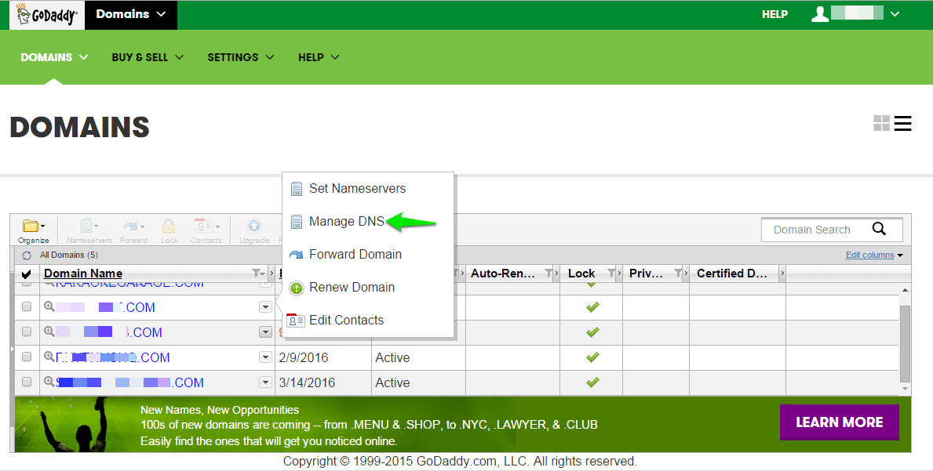The width and height of the screenshot is (933, 471).
Task: Refresh the All Domains list
Action: (27, 255)
